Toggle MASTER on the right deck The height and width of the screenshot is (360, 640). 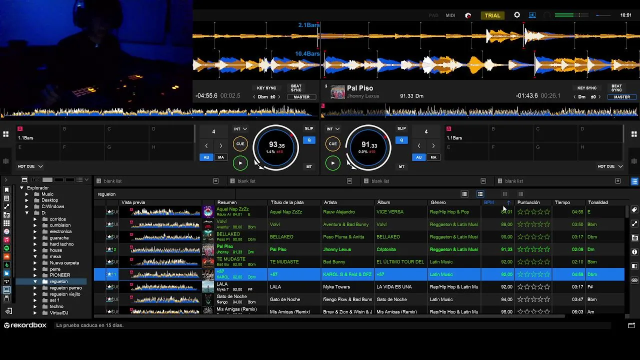622,97
